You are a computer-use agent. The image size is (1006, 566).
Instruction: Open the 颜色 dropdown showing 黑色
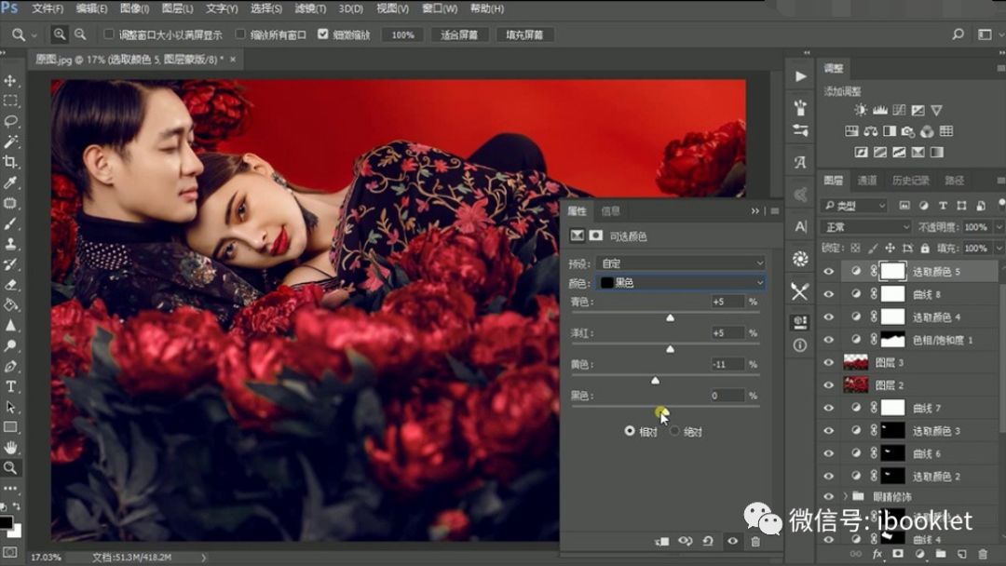pyautogui.click(x=680, y=282)
